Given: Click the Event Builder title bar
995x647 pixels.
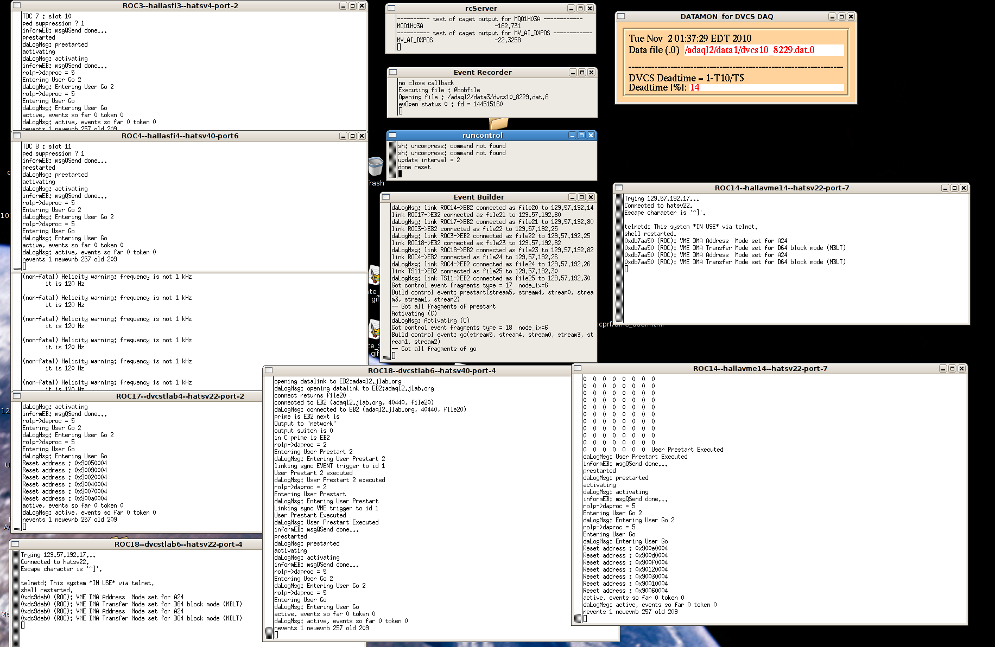Looking at the screenshot, I should point(479,197).
